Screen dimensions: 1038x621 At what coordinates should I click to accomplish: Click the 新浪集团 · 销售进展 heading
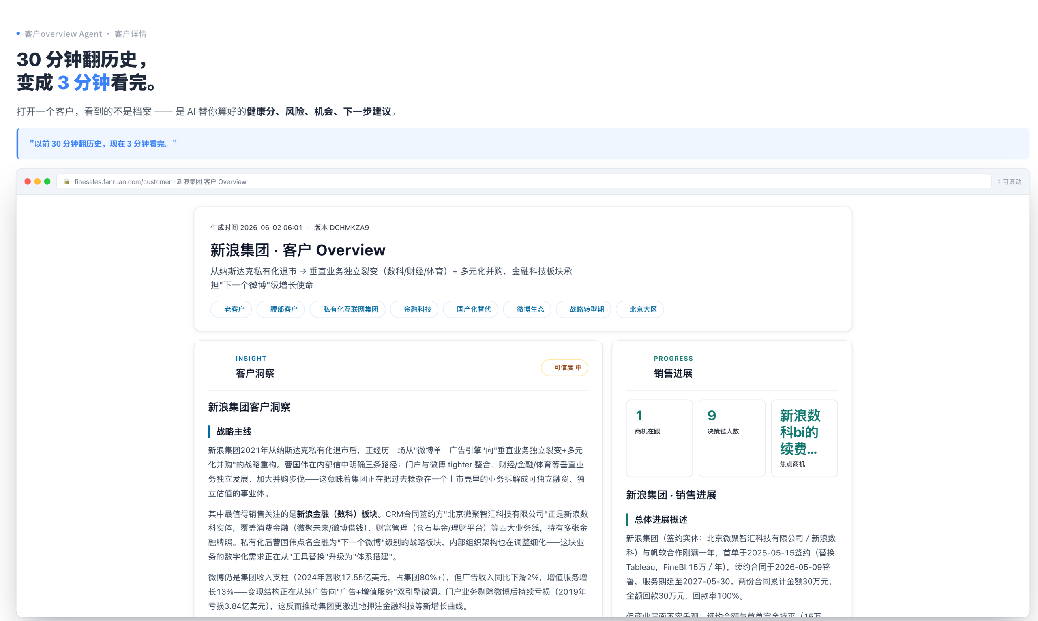(x=671, y=495)
